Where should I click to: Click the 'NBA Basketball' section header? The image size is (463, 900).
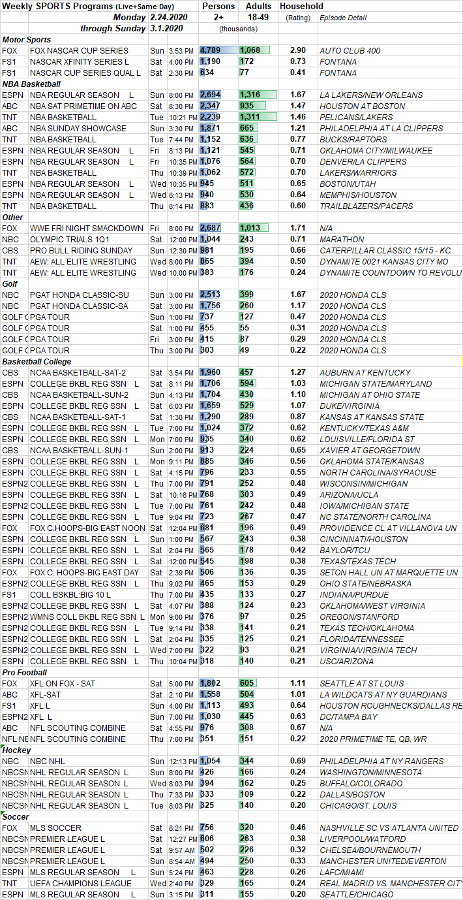31,84
